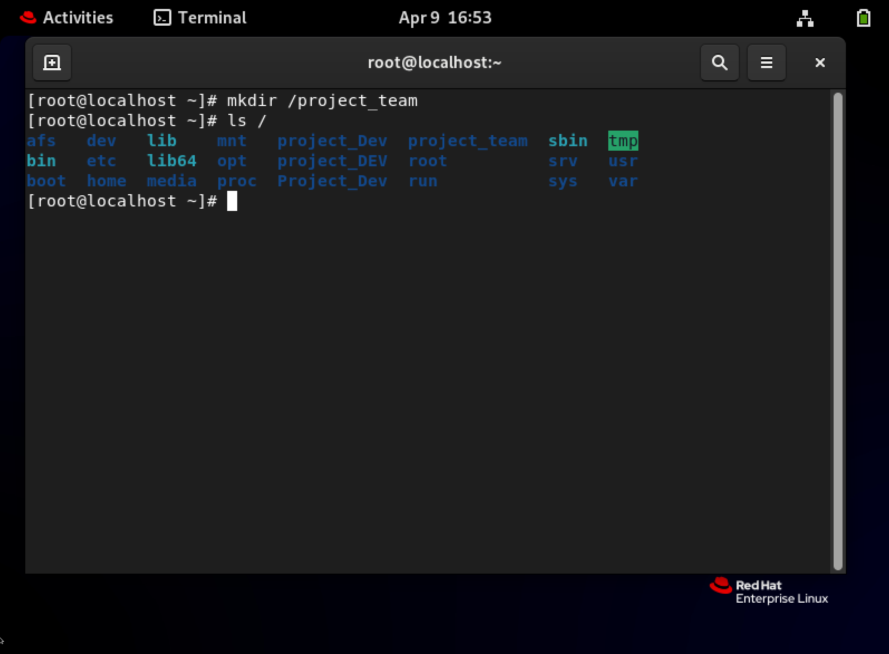Image resolution: width=889 pixels, height=654 pixels.
Task: Click the 'home' directory name
Action: (x=106, y=181)
